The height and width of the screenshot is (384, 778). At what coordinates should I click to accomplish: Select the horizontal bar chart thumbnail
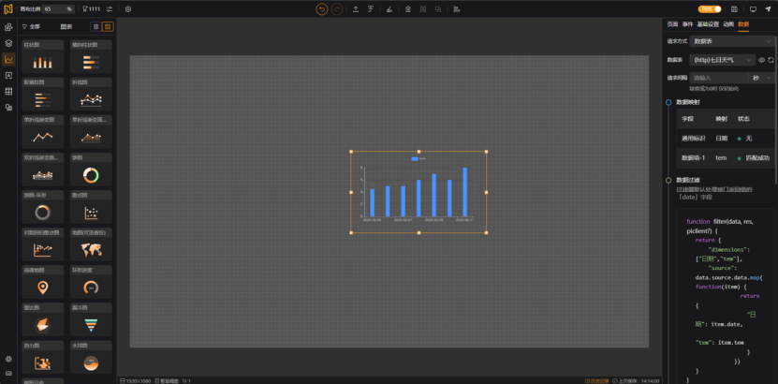[91, 57]
